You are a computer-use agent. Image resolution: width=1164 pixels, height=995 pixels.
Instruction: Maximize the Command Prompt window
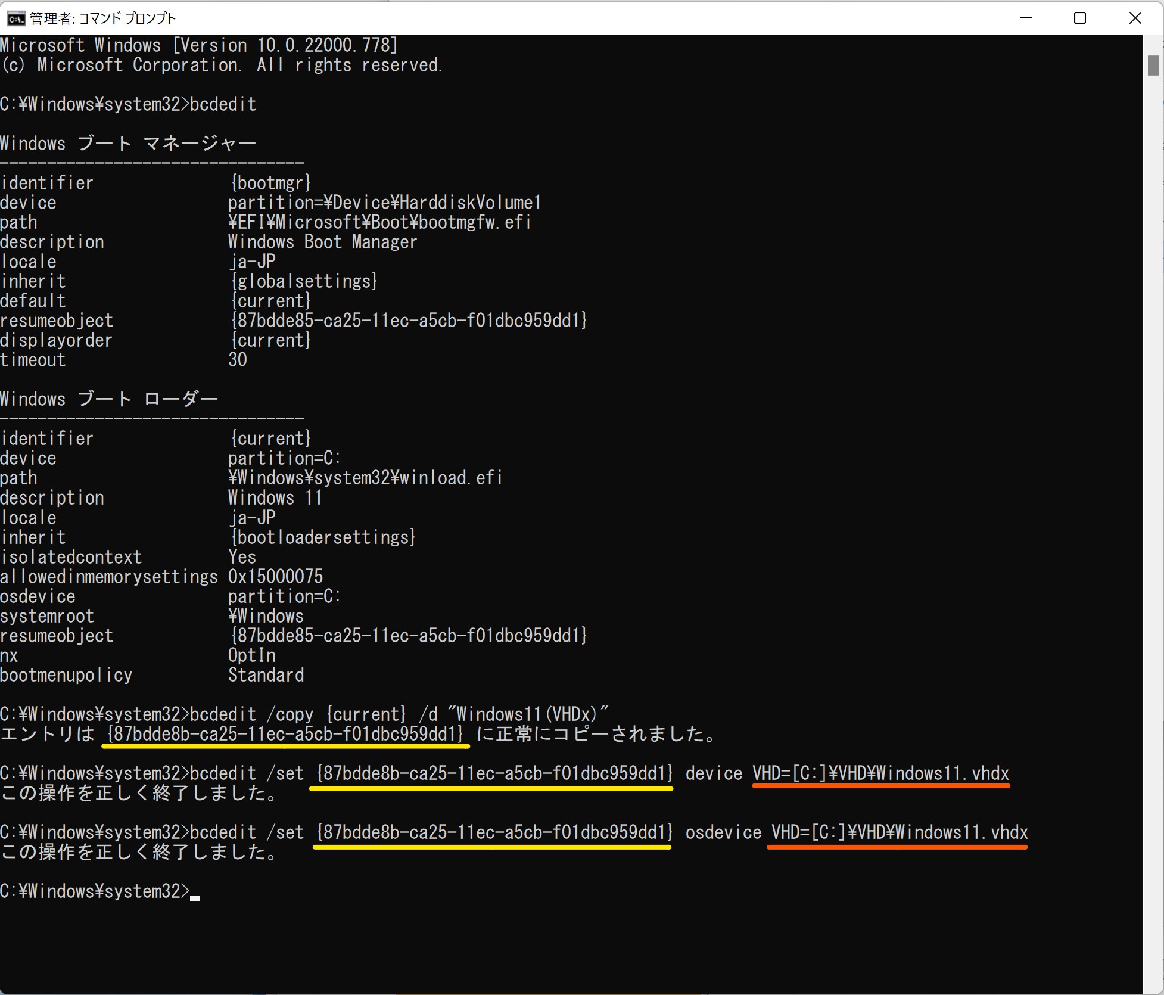1079,18
